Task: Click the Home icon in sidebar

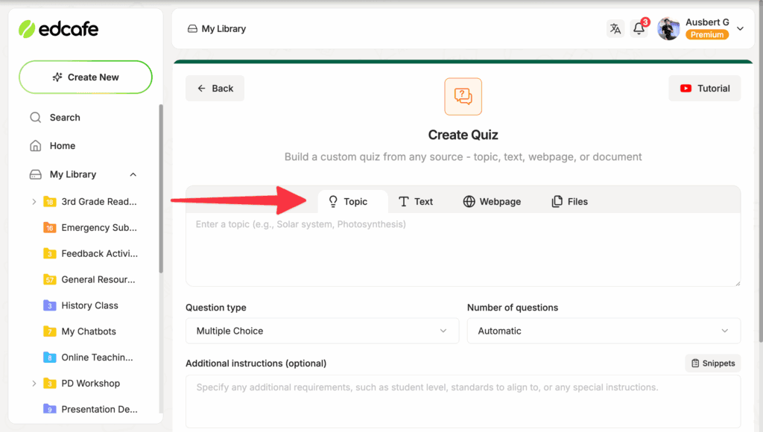Action: [x=35, y=146]
